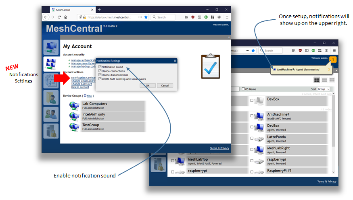
Task: Click TestGroup group globe icon
Action: pos(74,127)
